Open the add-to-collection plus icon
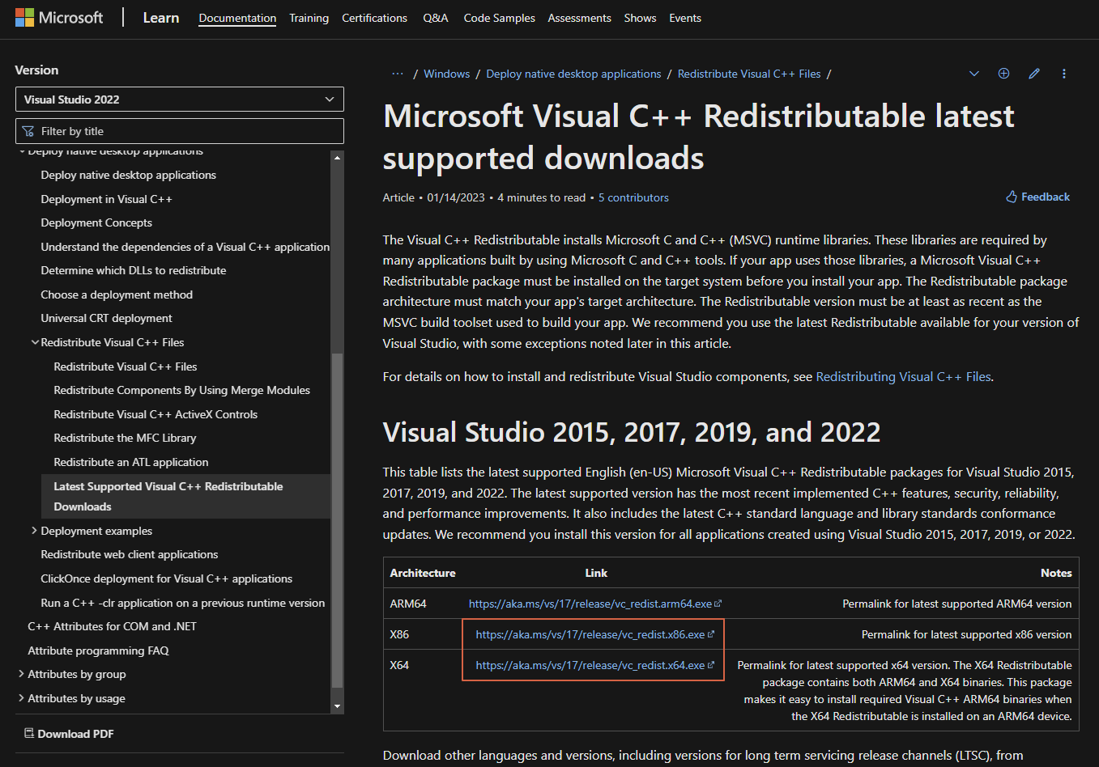 [1003, 74]
